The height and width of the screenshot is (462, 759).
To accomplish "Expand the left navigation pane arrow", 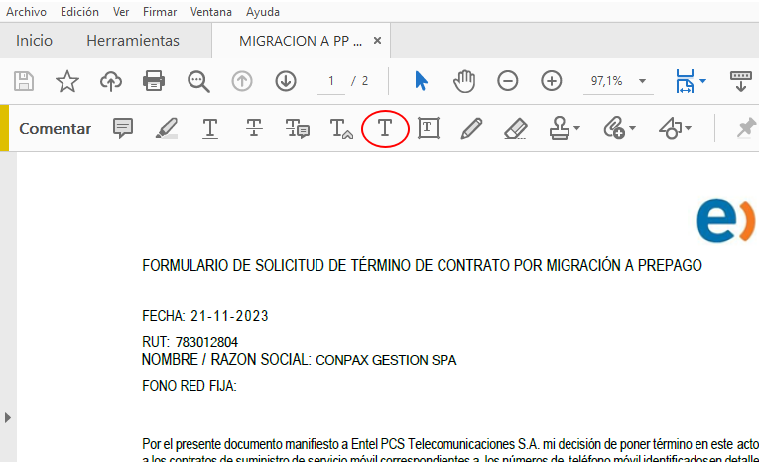I will 7,417.
